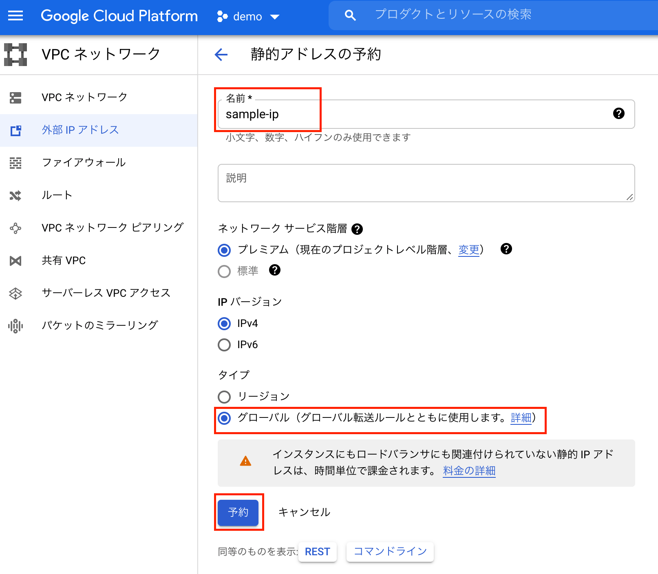The height and width of the screenshot is (574, 658).
Task: Click the back arrow next to 静的アドレスの予約
Action: (x=221, y=54)
